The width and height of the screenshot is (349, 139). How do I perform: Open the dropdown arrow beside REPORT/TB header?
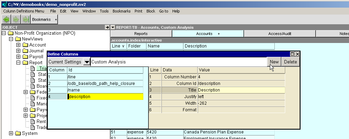tap(113, 27)
